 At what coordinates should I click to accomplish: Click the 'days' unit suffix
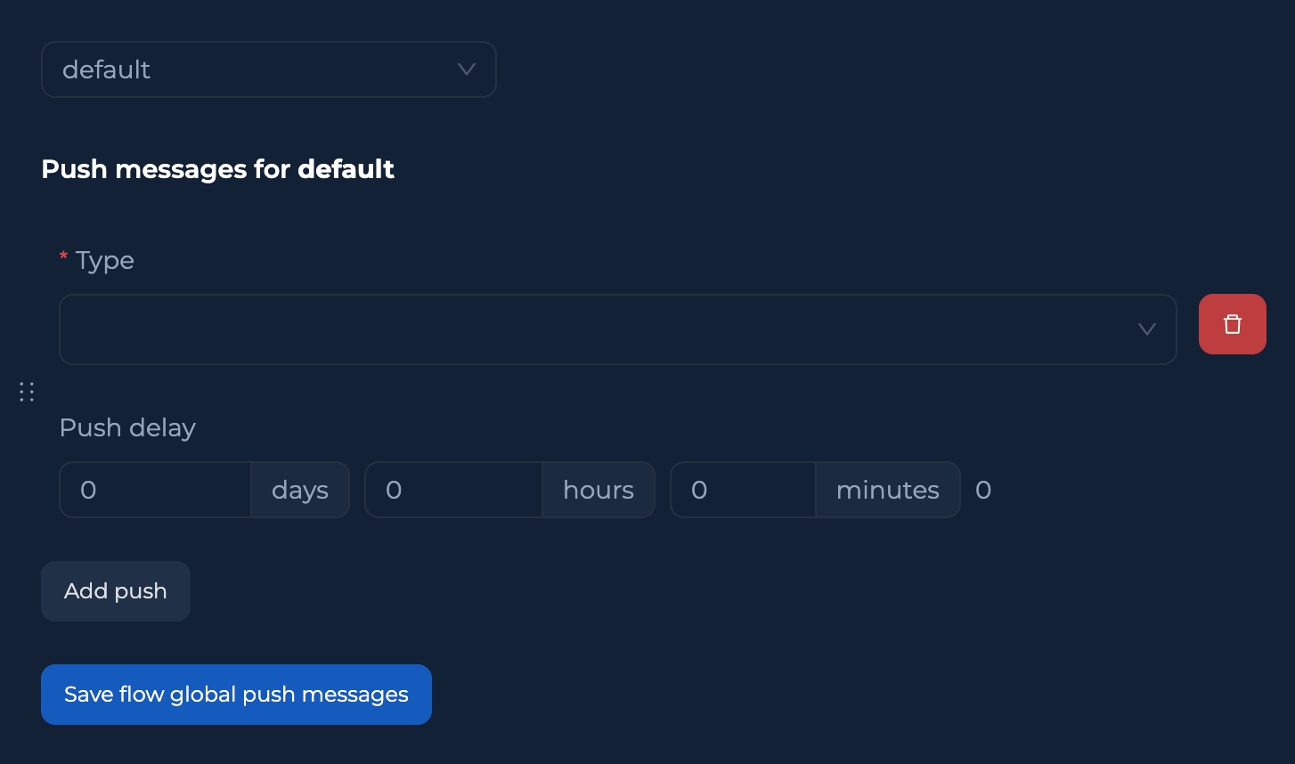(300, 490)
